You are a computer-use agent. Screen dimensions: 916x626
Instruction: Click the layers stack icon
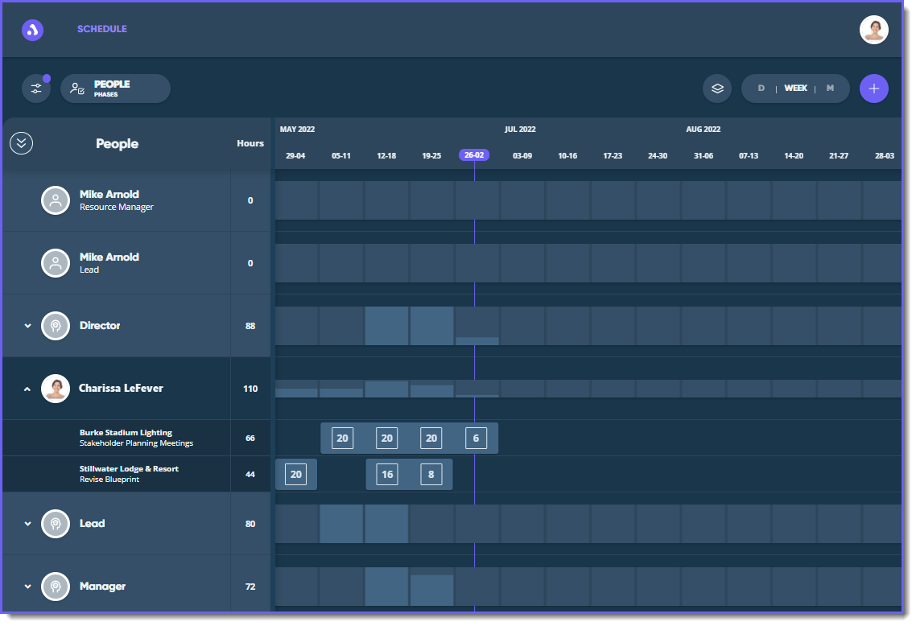[717, 89]
